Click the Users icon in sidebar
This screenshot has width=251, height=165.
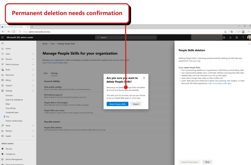click(x=2, y=54)
